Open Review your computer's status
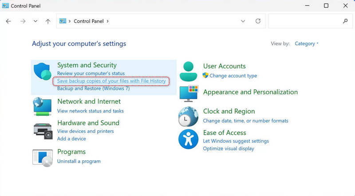This screenshot has height=196, width=355. [x=91, y=73]
